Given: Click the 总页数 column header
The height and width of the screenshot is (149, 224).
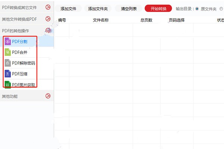Looking at the screenshot, I should click(x=146, y=20).
